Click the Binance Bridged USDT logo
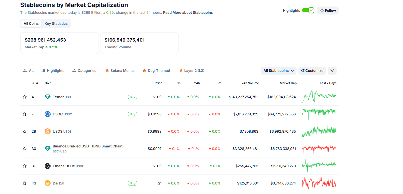 click(47, 149)
